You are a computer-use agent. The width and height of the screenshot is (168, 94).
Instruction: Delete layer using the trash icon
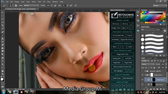[x=164, y=89]
